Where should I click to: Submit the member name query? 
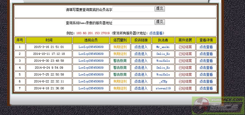click(160, 9)
